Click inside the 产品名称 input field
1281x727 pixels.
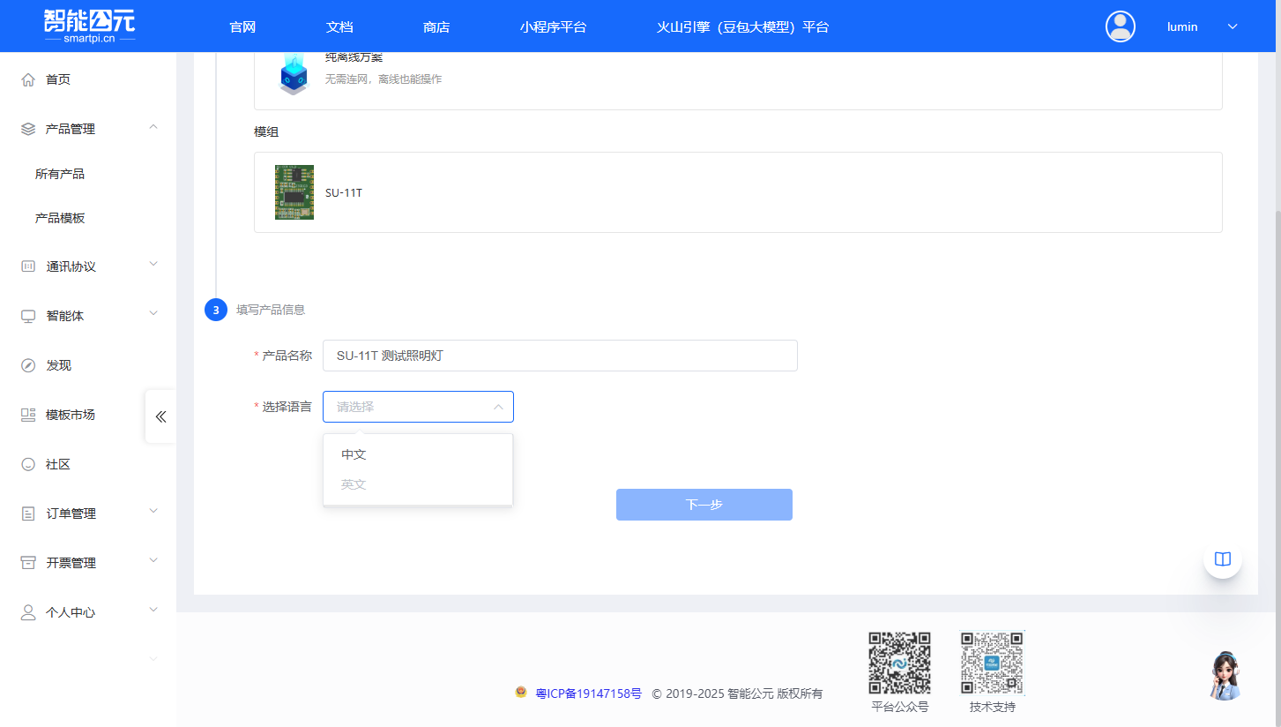tap(560, 355)
